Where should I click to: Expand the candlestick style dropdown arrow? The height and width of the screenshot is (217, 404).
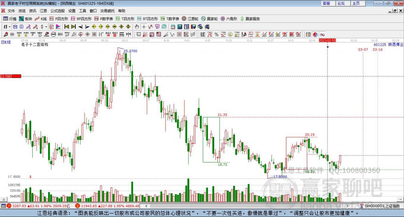tap(46, 27)
